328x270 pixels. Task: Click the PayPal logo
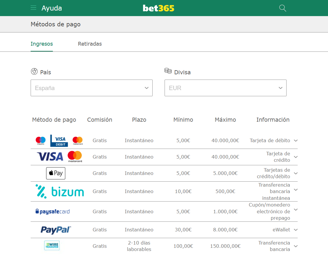tap(56, 230)
